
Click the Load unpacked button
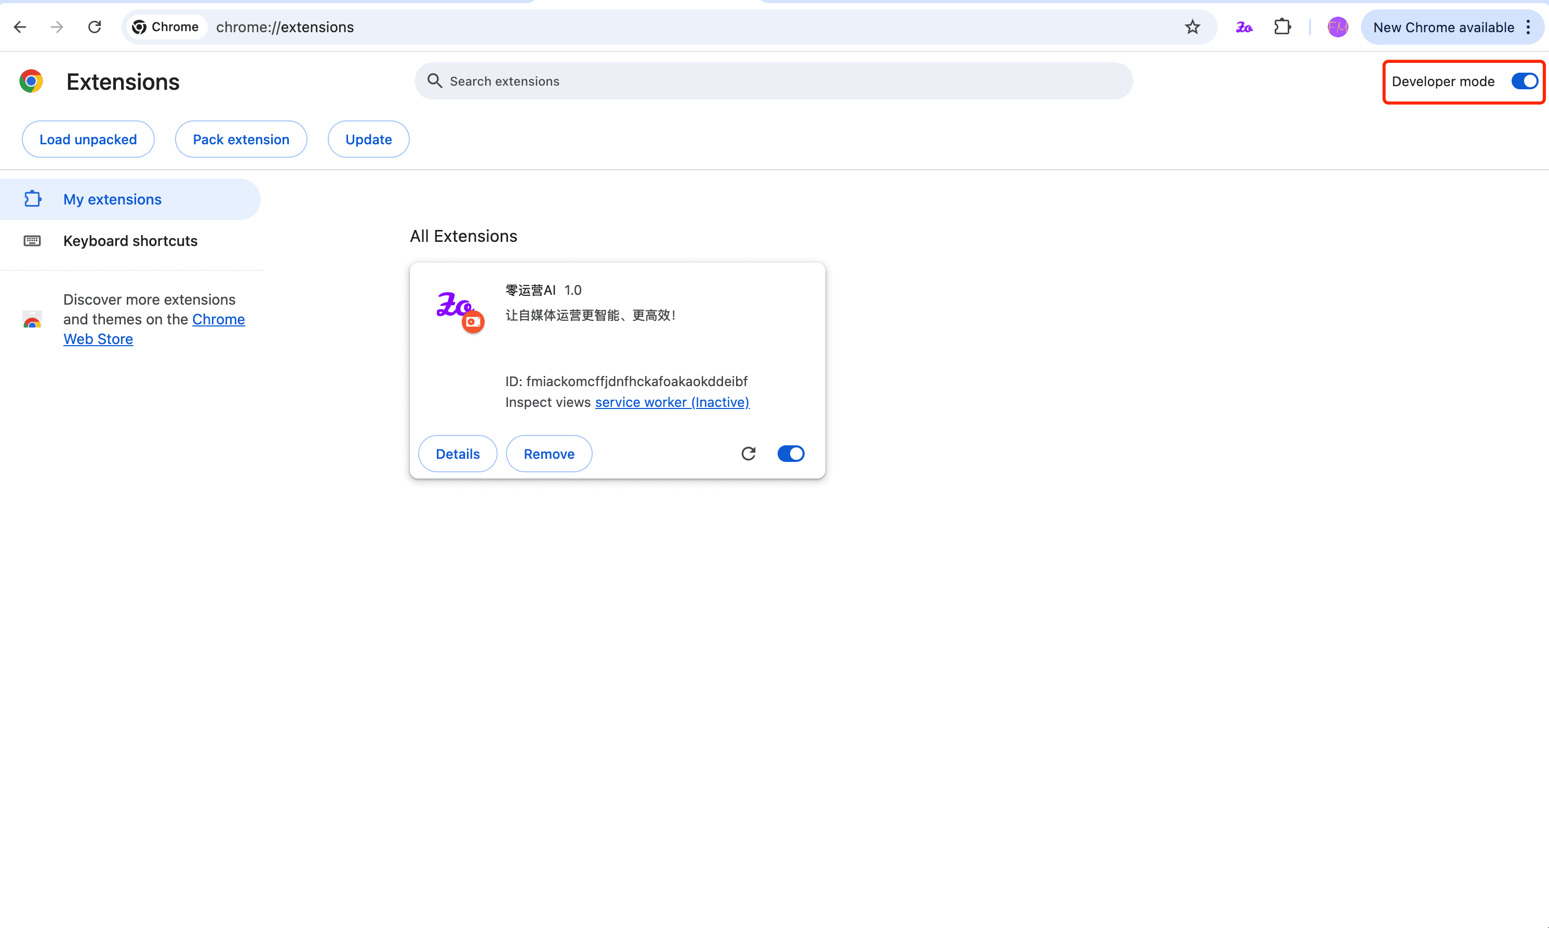click(x=88, y=139)
